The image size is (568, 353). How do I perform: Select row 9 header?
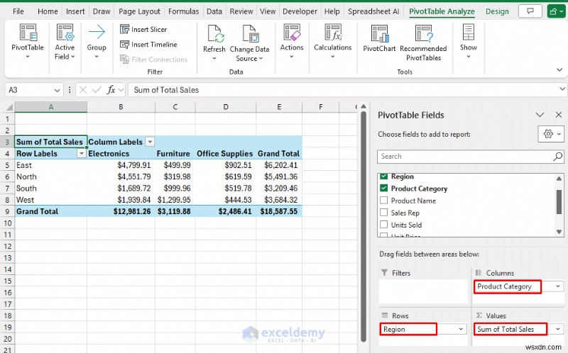coord(7,211)
